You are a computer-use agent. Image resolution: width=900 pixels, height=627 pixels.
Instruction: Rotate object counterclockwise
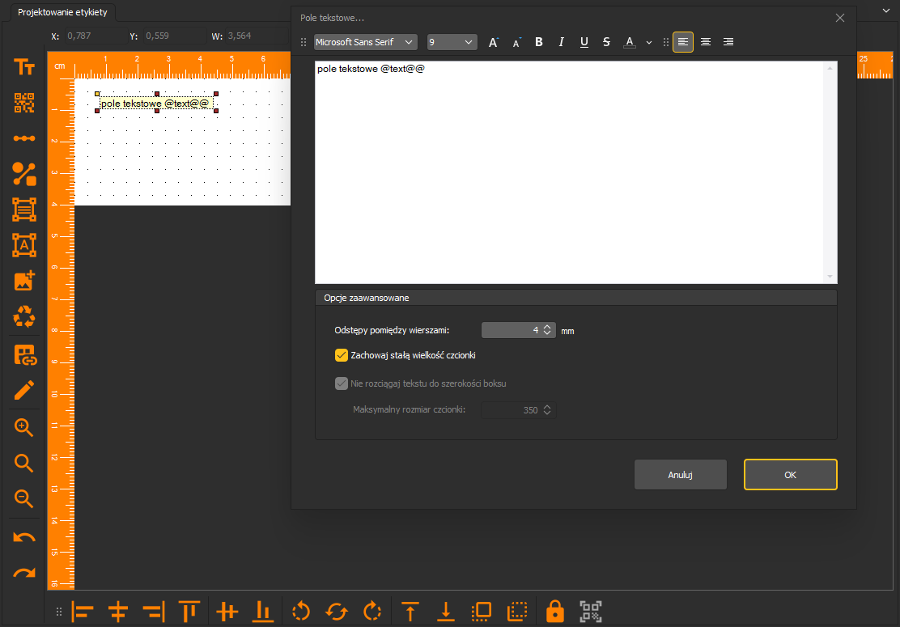[301, 612]
